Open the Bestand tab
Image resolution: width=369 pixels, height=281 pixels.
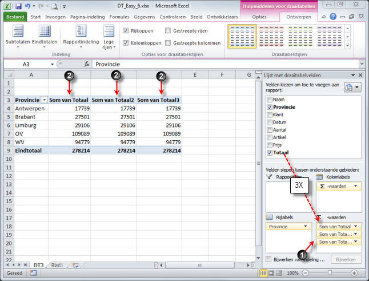tap(15, 17)
